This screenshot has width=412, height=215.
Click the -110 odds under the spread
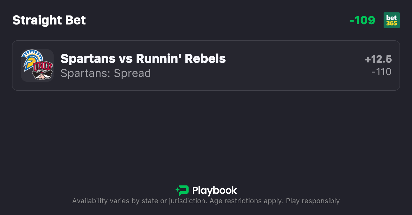pos(381,72)
